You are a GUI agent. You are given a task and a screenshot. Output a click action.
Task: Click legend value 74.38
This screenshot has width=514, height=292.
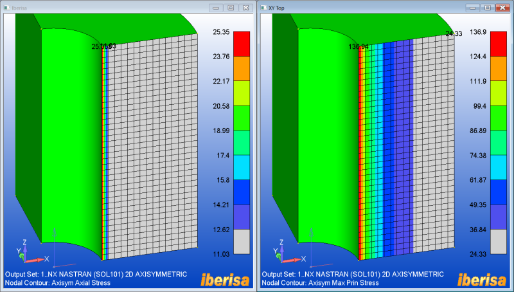[x=478, y=155]
